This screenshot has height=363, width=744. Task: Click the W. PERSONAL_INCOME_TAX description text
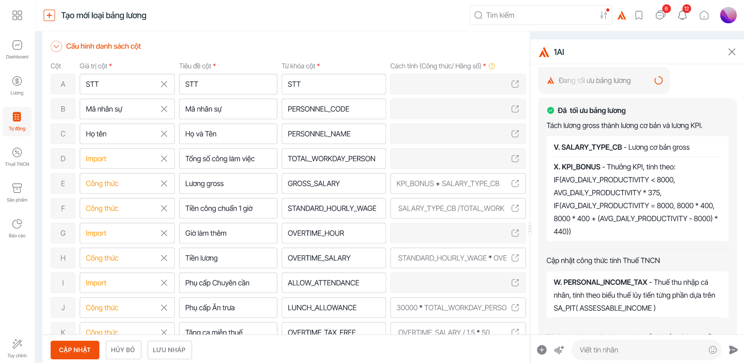point(634,295)
